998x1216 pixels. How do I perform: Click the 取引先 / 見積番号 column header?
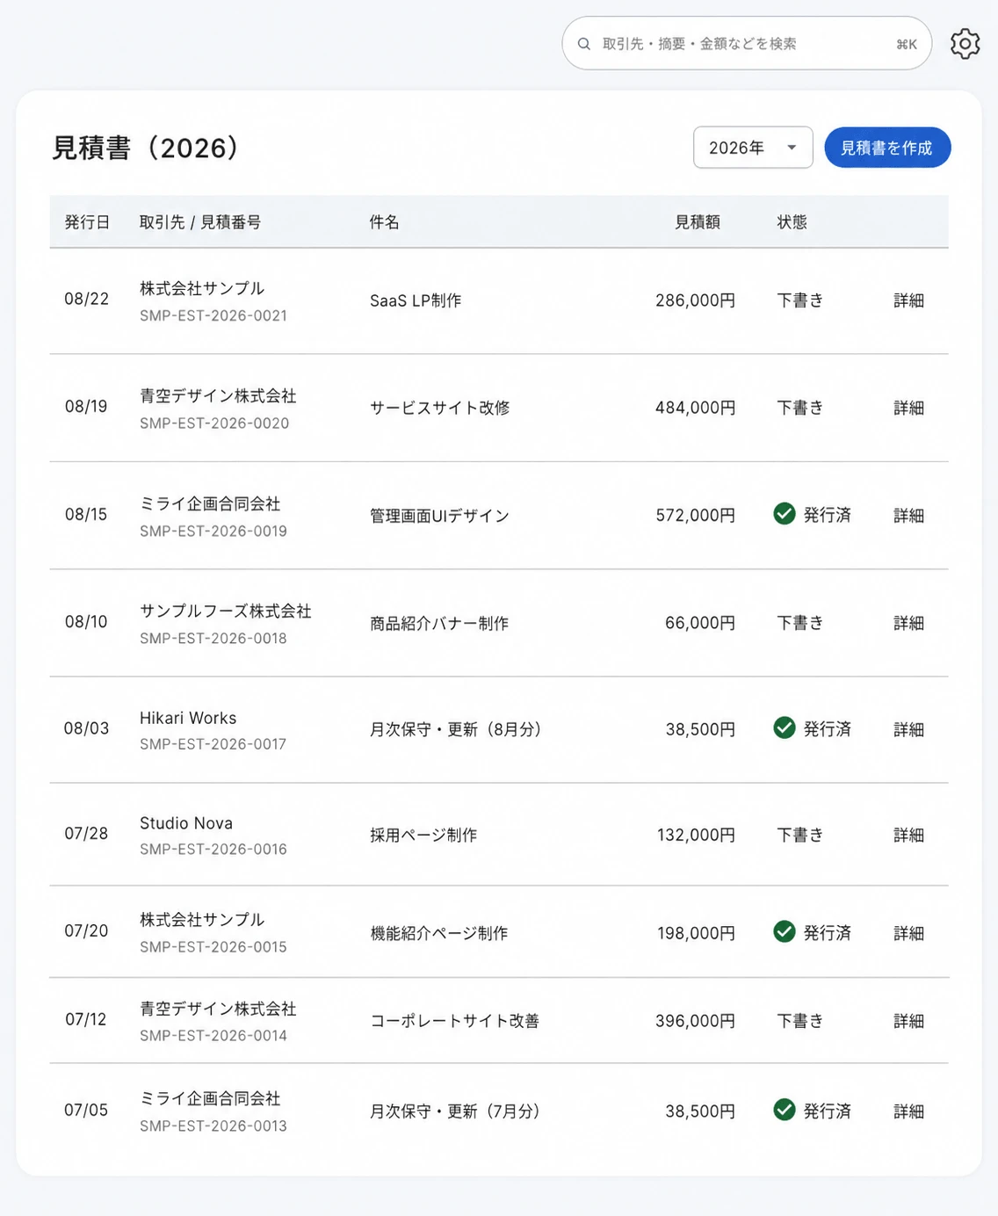click(200, 222)
